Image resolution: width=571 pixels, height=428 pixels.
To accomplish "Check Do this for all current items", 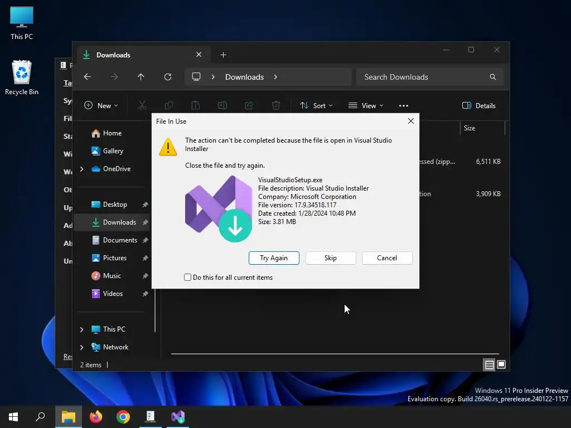I will pyautogui.click(x=187, y=278).
